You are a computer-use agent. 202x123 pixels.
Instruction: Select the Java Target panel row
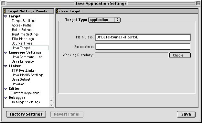30,48
